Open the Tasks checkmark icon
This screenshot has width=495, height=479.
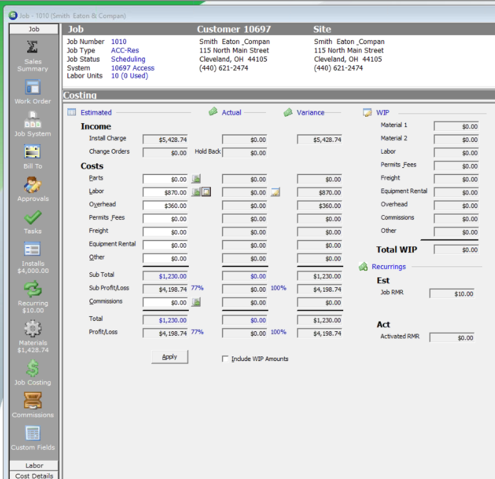click(32, 217)
